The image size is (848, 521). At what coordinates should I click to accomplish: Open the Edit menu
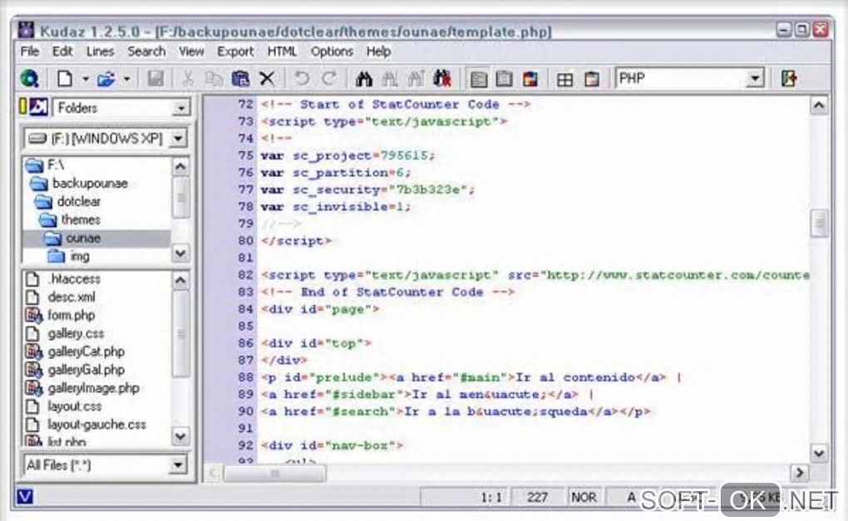point(62,52)
